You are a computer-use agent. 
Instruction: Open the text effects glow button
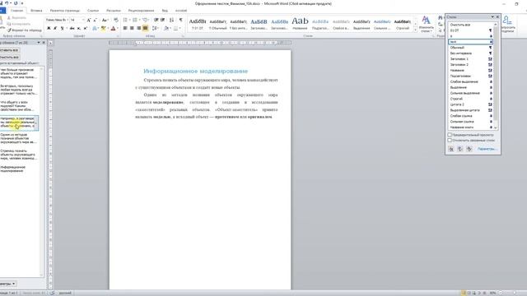click(x=95, y=28)
